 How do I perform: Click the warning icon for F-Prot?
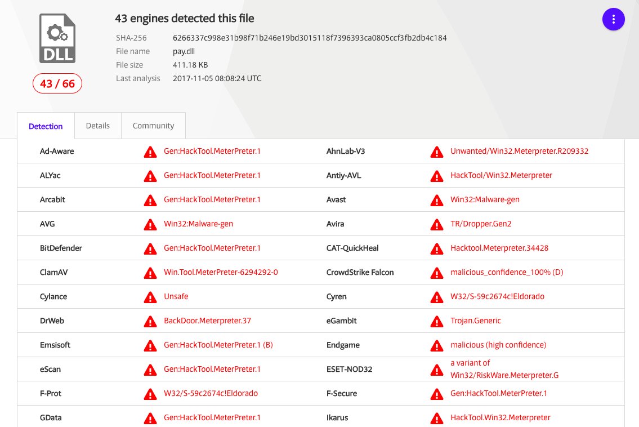(150, 394)
